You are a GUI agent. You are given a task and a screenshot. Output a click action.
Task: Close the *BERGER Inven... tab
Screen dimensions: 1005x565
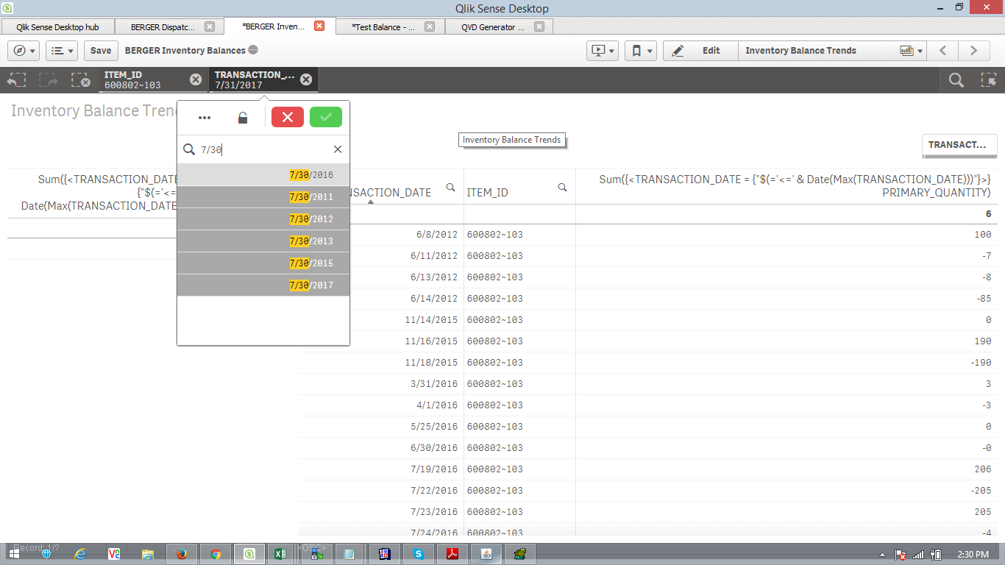(x=319, y=26)
